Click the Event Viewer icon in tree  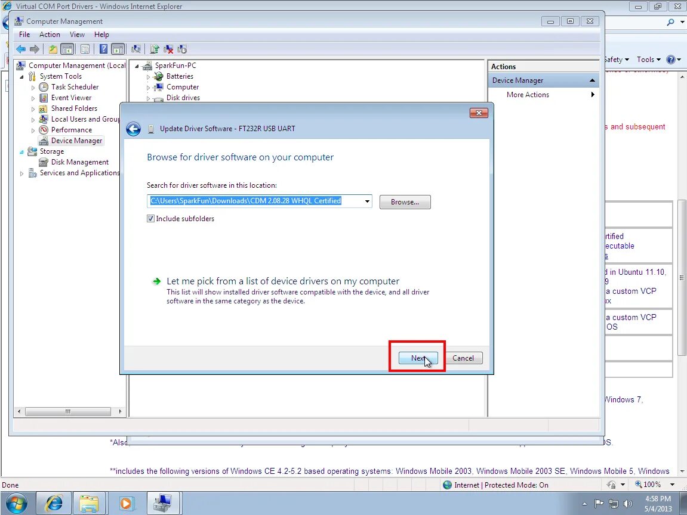click(x=44, y=98)
